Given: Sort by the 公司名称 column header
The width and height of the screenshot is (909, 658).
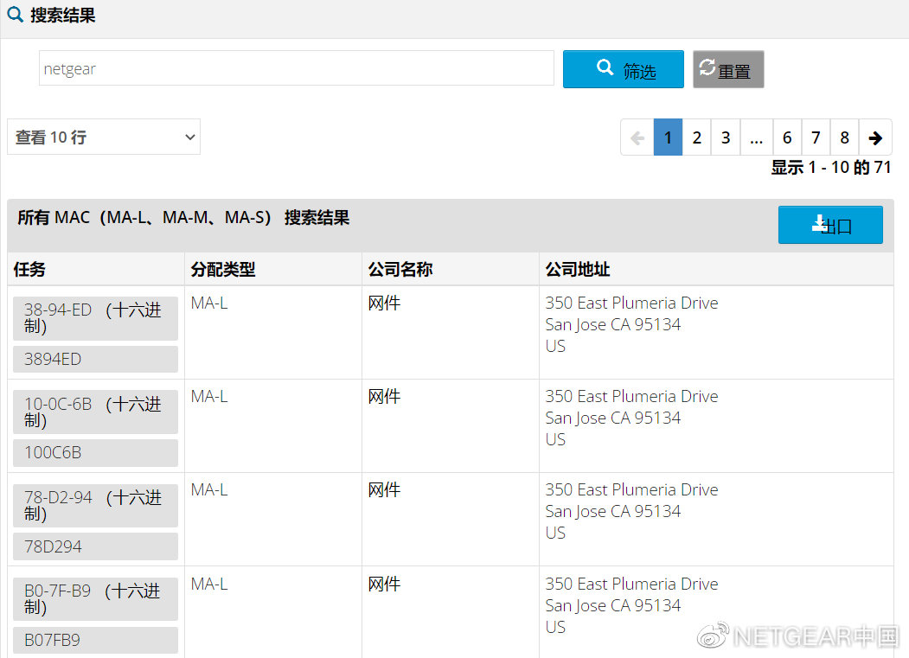Looking at the screenshot, I should point(400,270).
